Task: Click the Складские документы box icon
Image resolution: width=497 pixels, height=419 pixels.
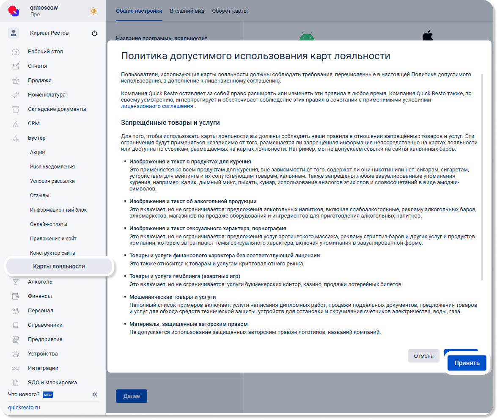Action: tap(16, 109)
